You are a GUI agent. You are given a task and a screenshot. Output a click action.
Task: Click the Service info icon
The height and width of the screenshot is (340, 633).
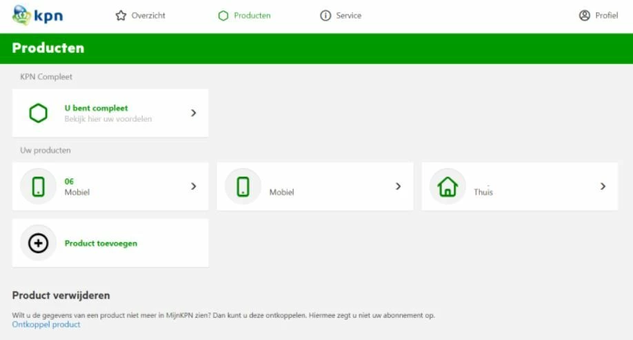coord(325,16)
